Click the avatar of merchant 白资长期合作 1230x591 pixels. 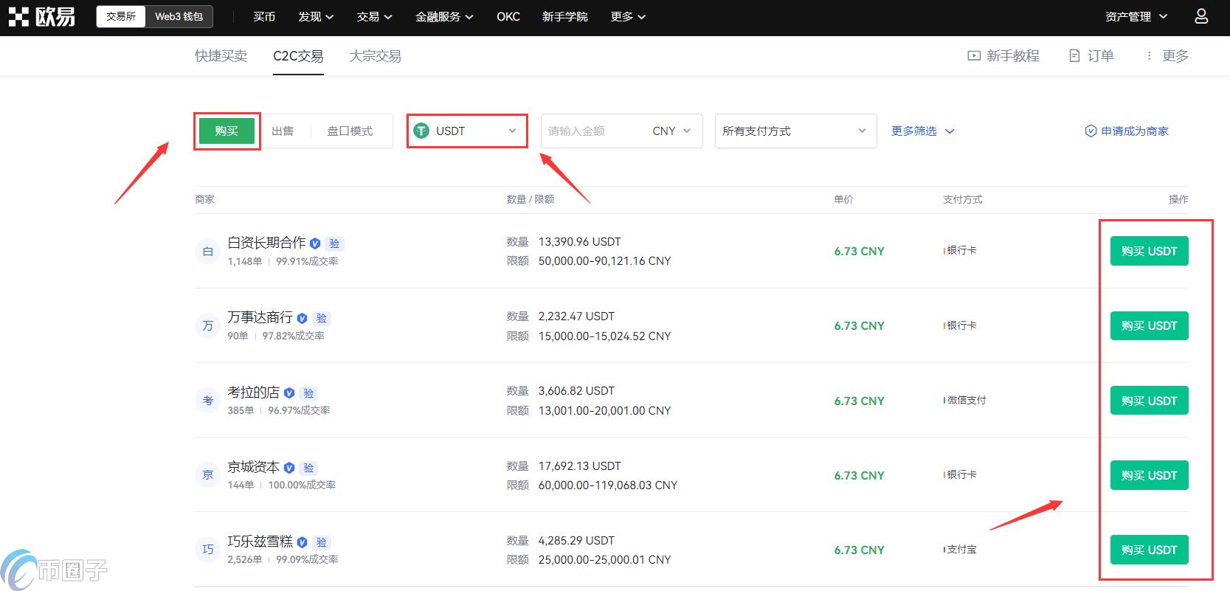click(x=207, y=251)
